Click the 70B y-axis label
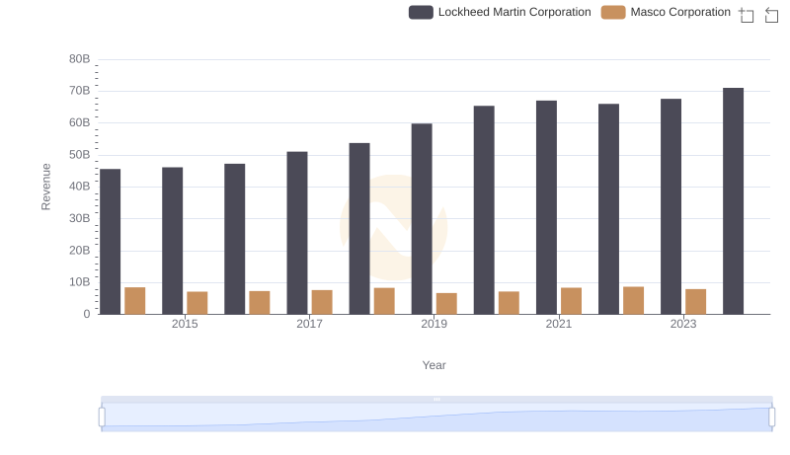The image size is (790, 455). (80, 91)
